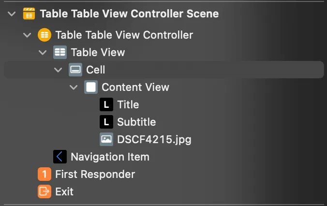The image size is (327, 206).
Task: Click the Content View square icon
Action: (x=91, y=87)
